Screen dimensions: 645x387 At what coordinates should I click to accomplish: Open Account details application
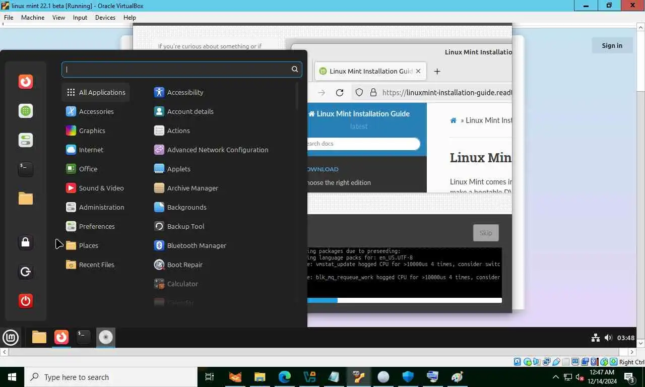click(183, 111)
